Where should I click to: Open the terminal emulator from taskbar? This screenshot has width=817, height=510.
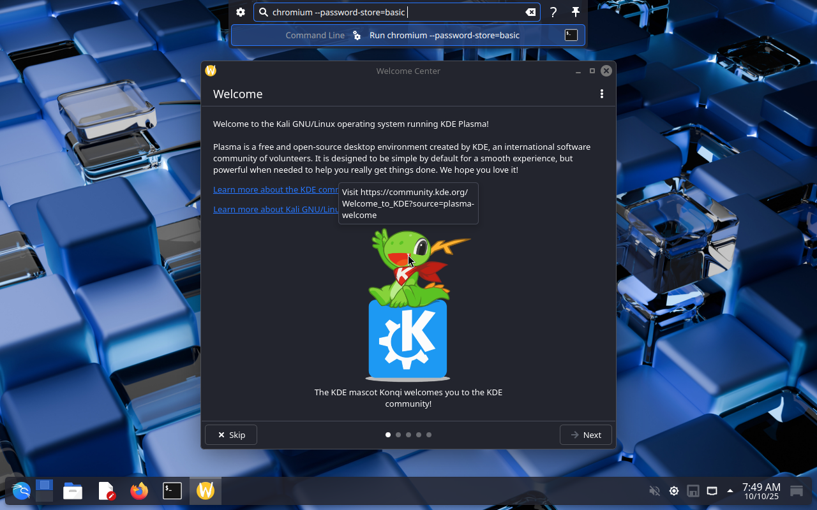tap(172, 491)
